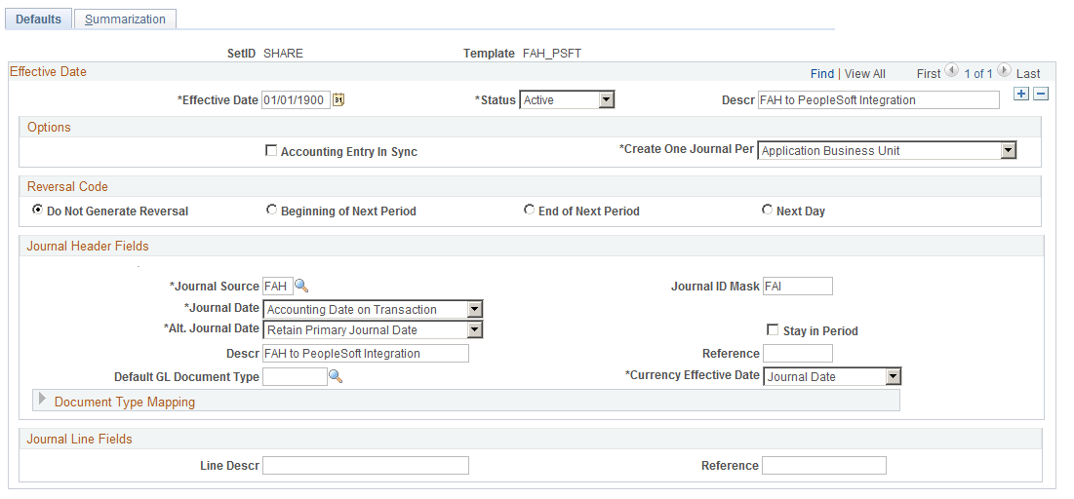Delete the current row (minus)
Image resolution: width=1074 pixels, height=499 pixels.
(x=1041, y=95)
